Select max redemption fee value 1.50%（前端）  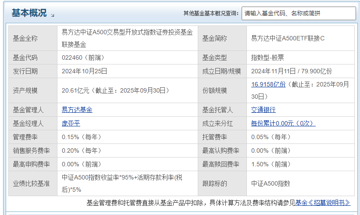(x=271, y=164)
